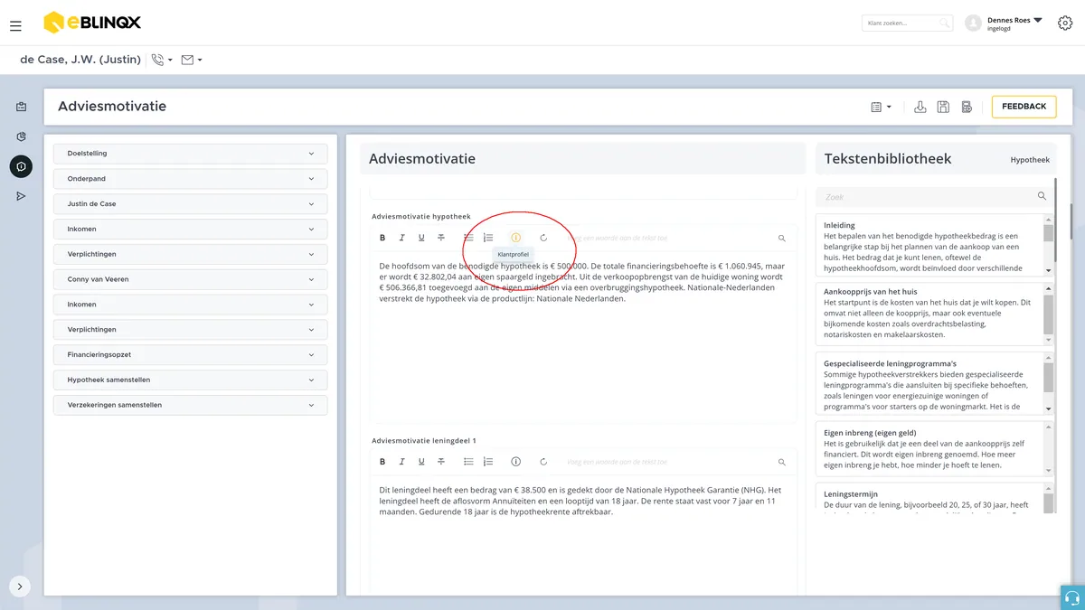Open the headset support widget

(1072, 597)
